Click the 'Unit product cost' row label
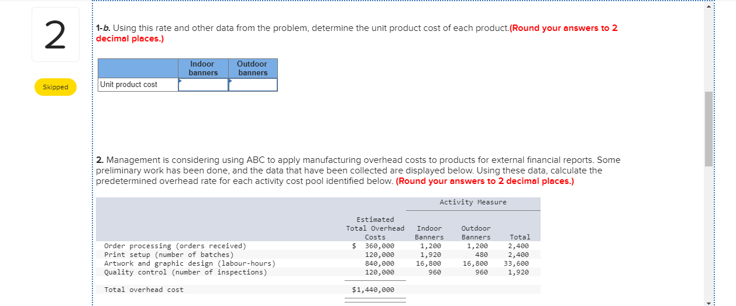Image resolution: width=736 pixels, height=306 pixels. pyautogui.click(x=129, y=85)
